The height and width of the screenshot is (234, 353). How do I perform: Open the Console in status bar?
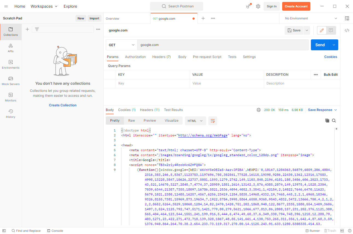[55, 231]
